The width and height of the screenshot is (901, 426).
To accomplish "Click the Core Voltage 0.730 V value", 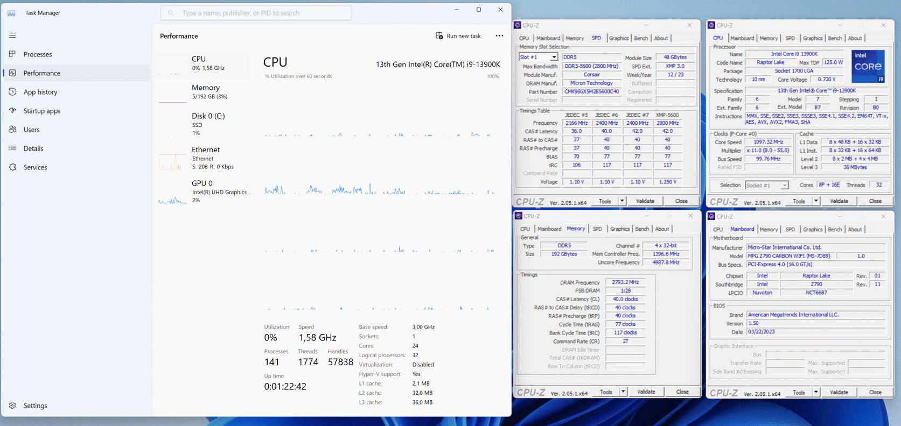I will click(826, 80).
